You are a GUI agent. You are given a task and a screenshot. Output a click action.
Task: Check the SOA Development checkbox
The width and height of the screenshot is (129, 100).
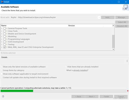tap(5, 42)
